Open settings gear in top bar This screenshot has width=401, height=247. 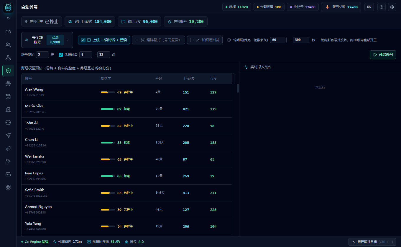click(x=392, y=7)
